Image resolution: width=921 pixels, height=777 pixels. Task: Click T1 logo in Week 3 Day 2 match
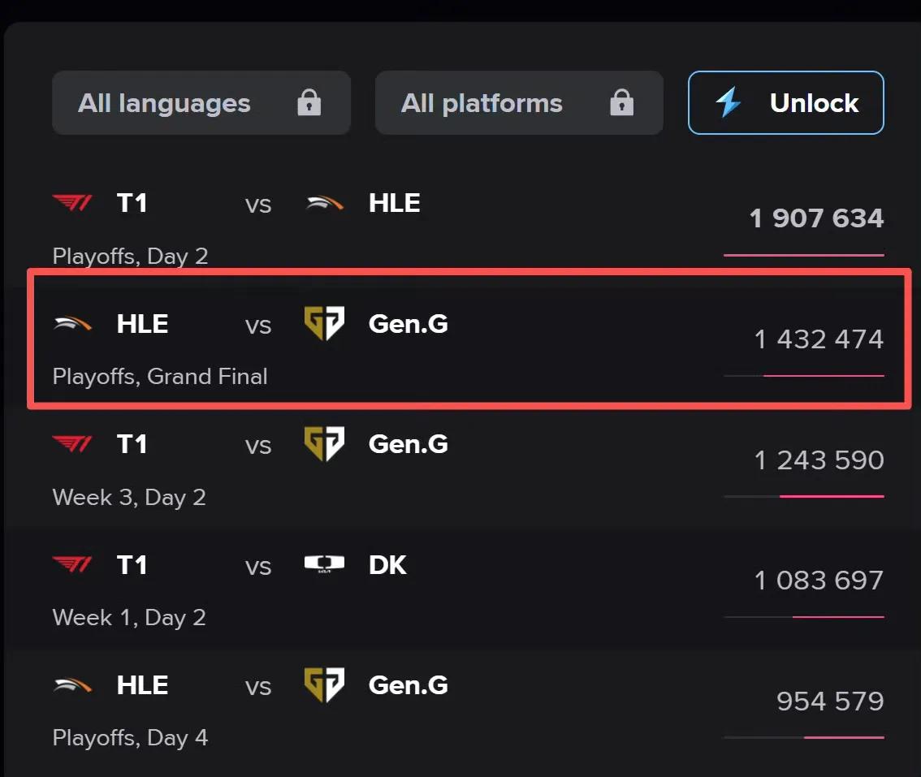tap(72, 444)
